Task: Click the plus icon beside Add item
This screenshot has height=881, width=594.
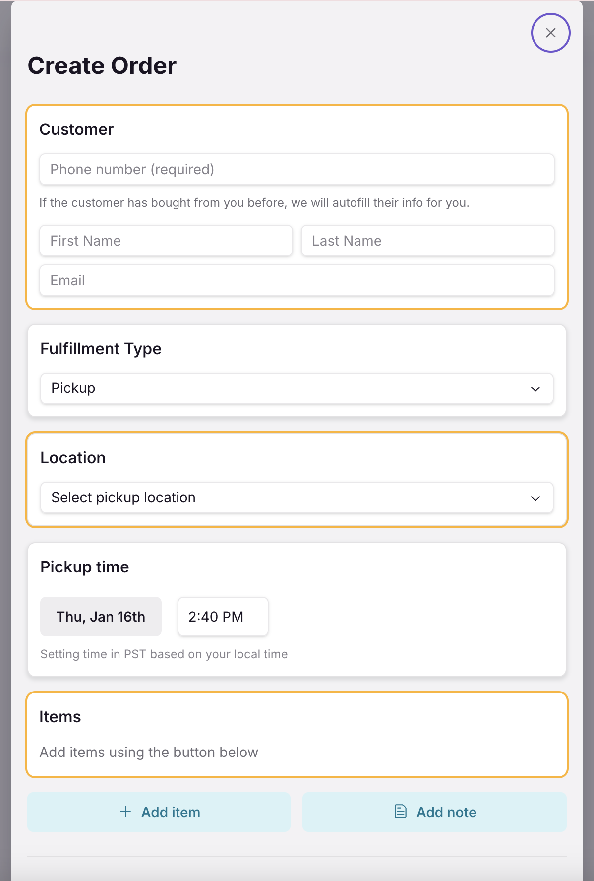Action: click(x=125, y=812)
